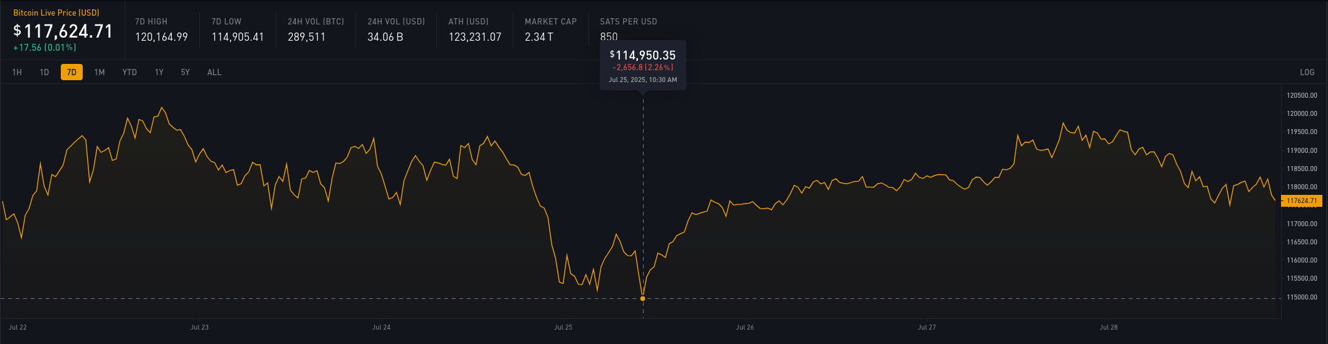Click the current price label 117624.71 on axis
Image resolution: width=1328 pixels, height=344 pixels.
pos(1302,201)
